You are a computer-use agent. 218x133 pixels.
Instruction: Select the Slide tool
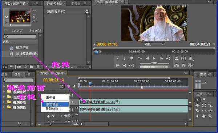pyautogui.click(x=210, y=111)
